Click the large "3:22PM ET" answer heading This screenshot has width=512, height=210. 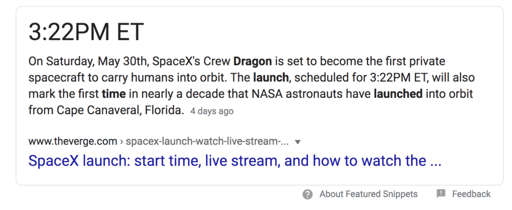click(86, 33)
